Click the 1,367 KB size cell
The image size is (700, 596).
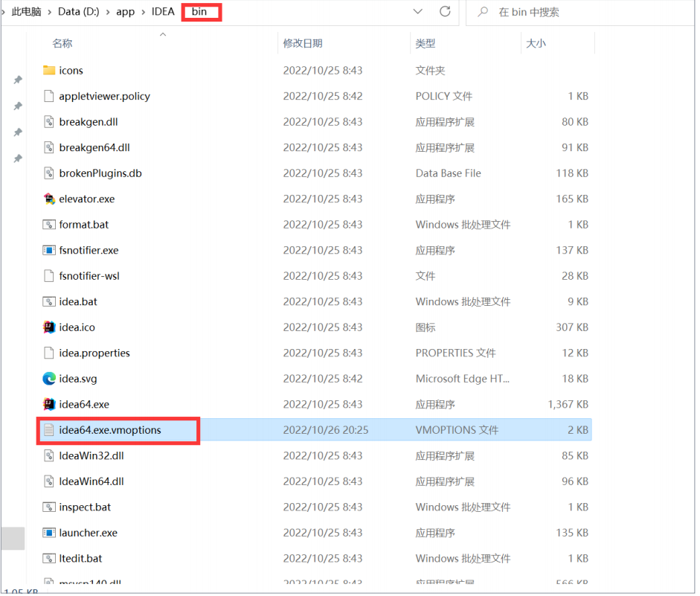568,405
